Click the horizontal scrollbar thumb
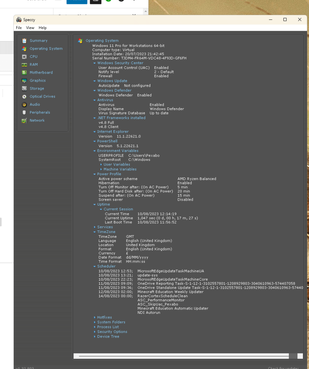 point(184,356)
